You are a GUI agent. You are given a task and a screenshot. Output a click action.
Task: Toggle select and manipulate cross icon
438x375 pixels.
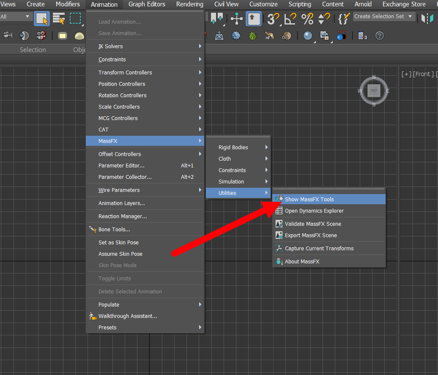pos(237,19)
